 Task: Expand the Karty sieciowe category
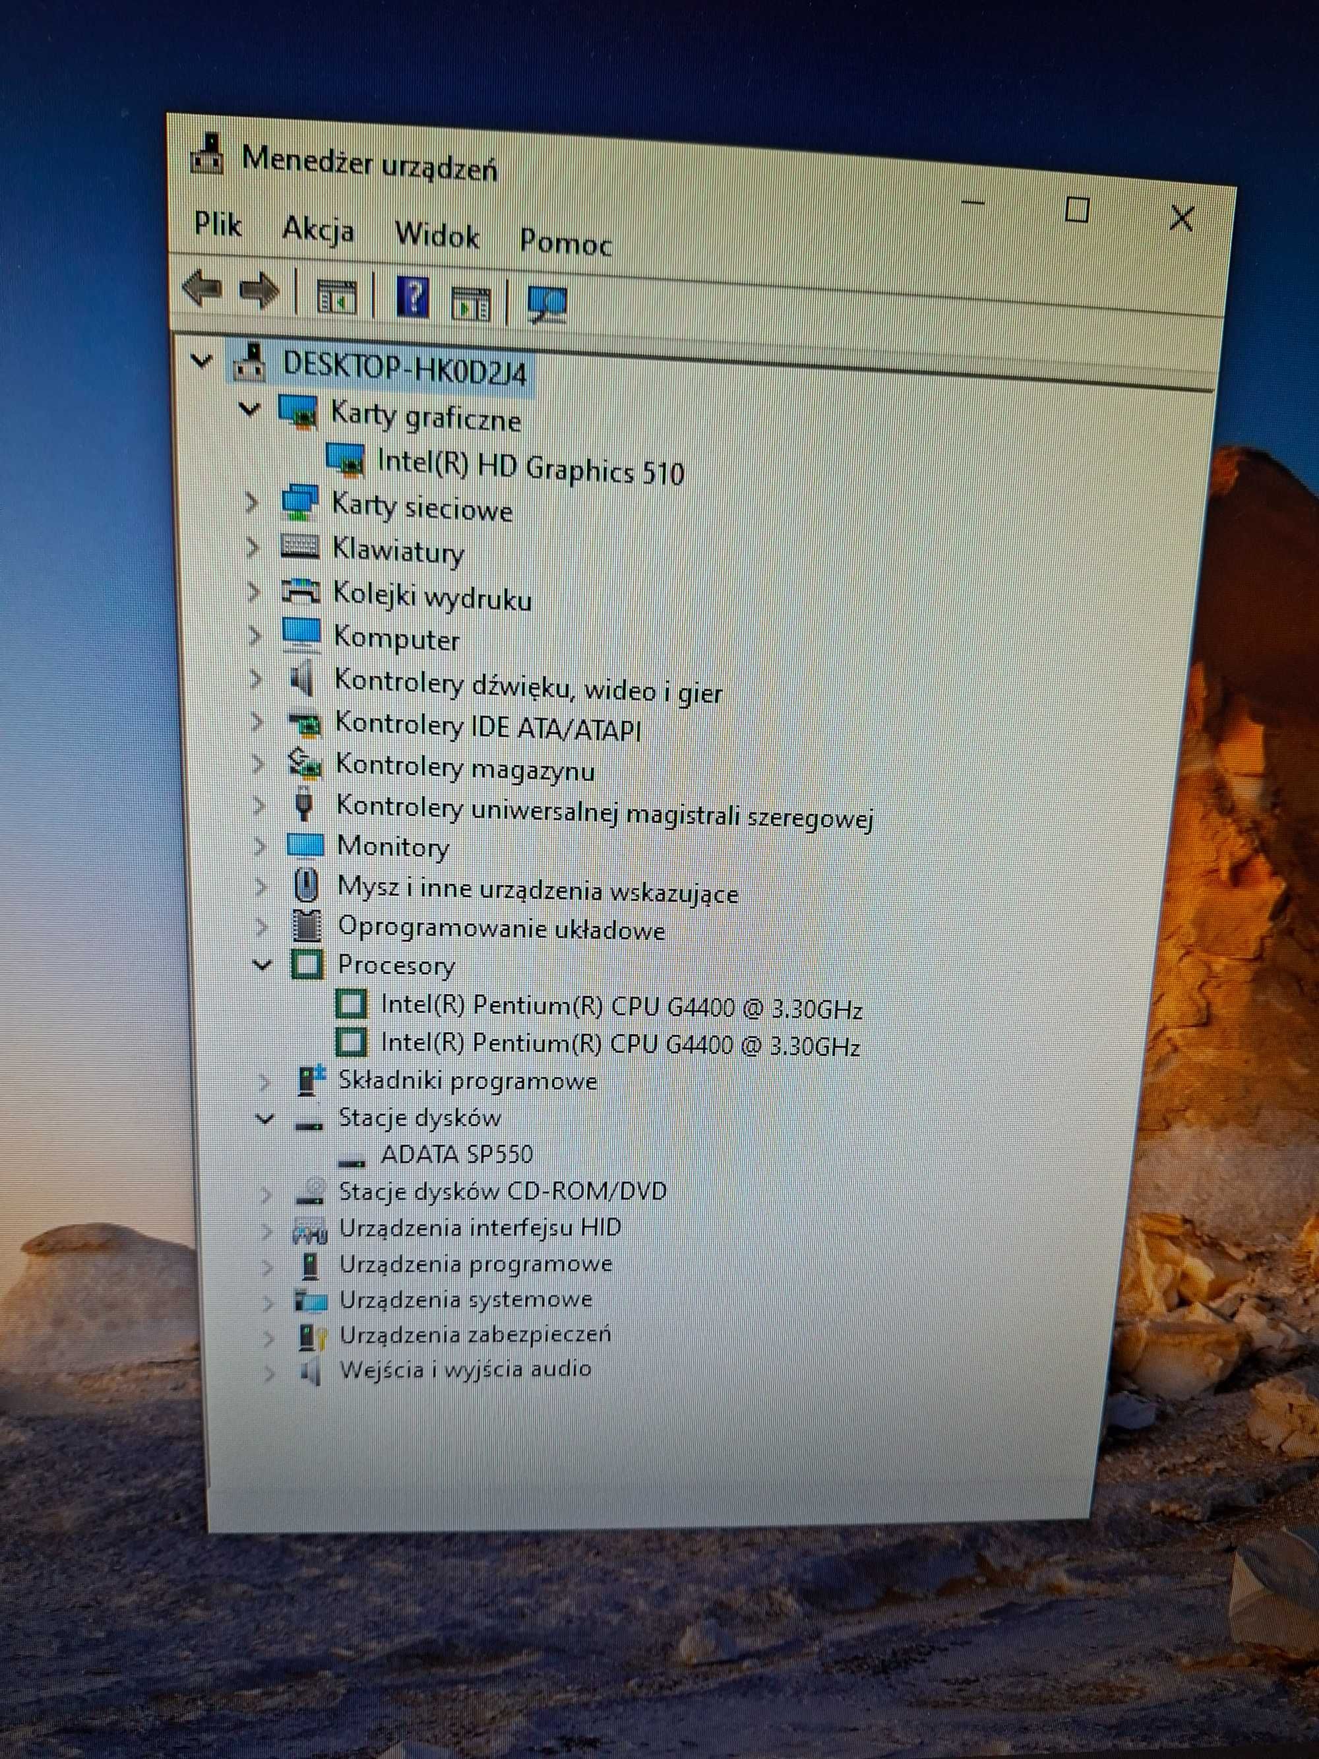click(x=252, y=503)
